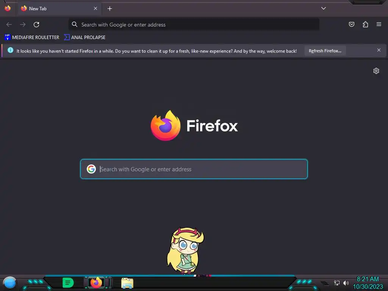Click the magnifier icon in address bar
Screen dimensions: 388x291
point(74,24)
